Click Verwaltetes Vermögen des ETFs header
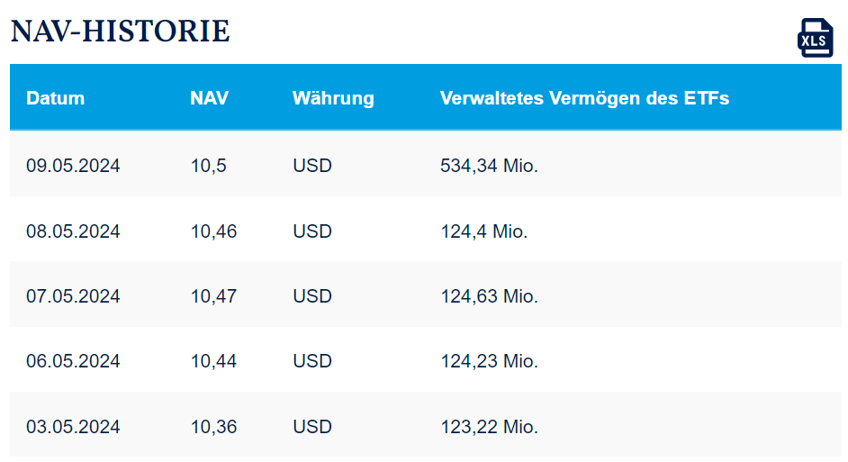Viewport: 848px width, 462px height. 584,98
